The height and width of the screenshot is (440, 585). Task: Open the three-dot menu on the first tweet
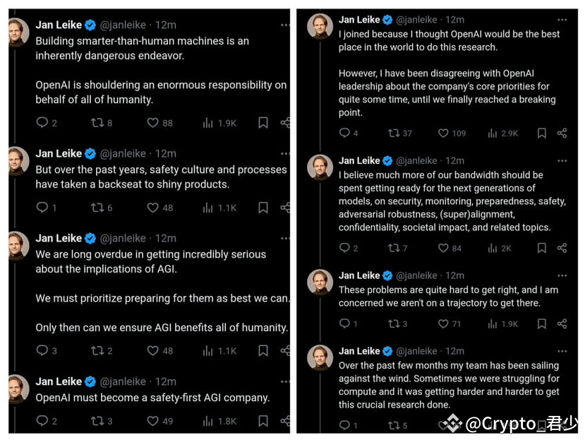285,23
